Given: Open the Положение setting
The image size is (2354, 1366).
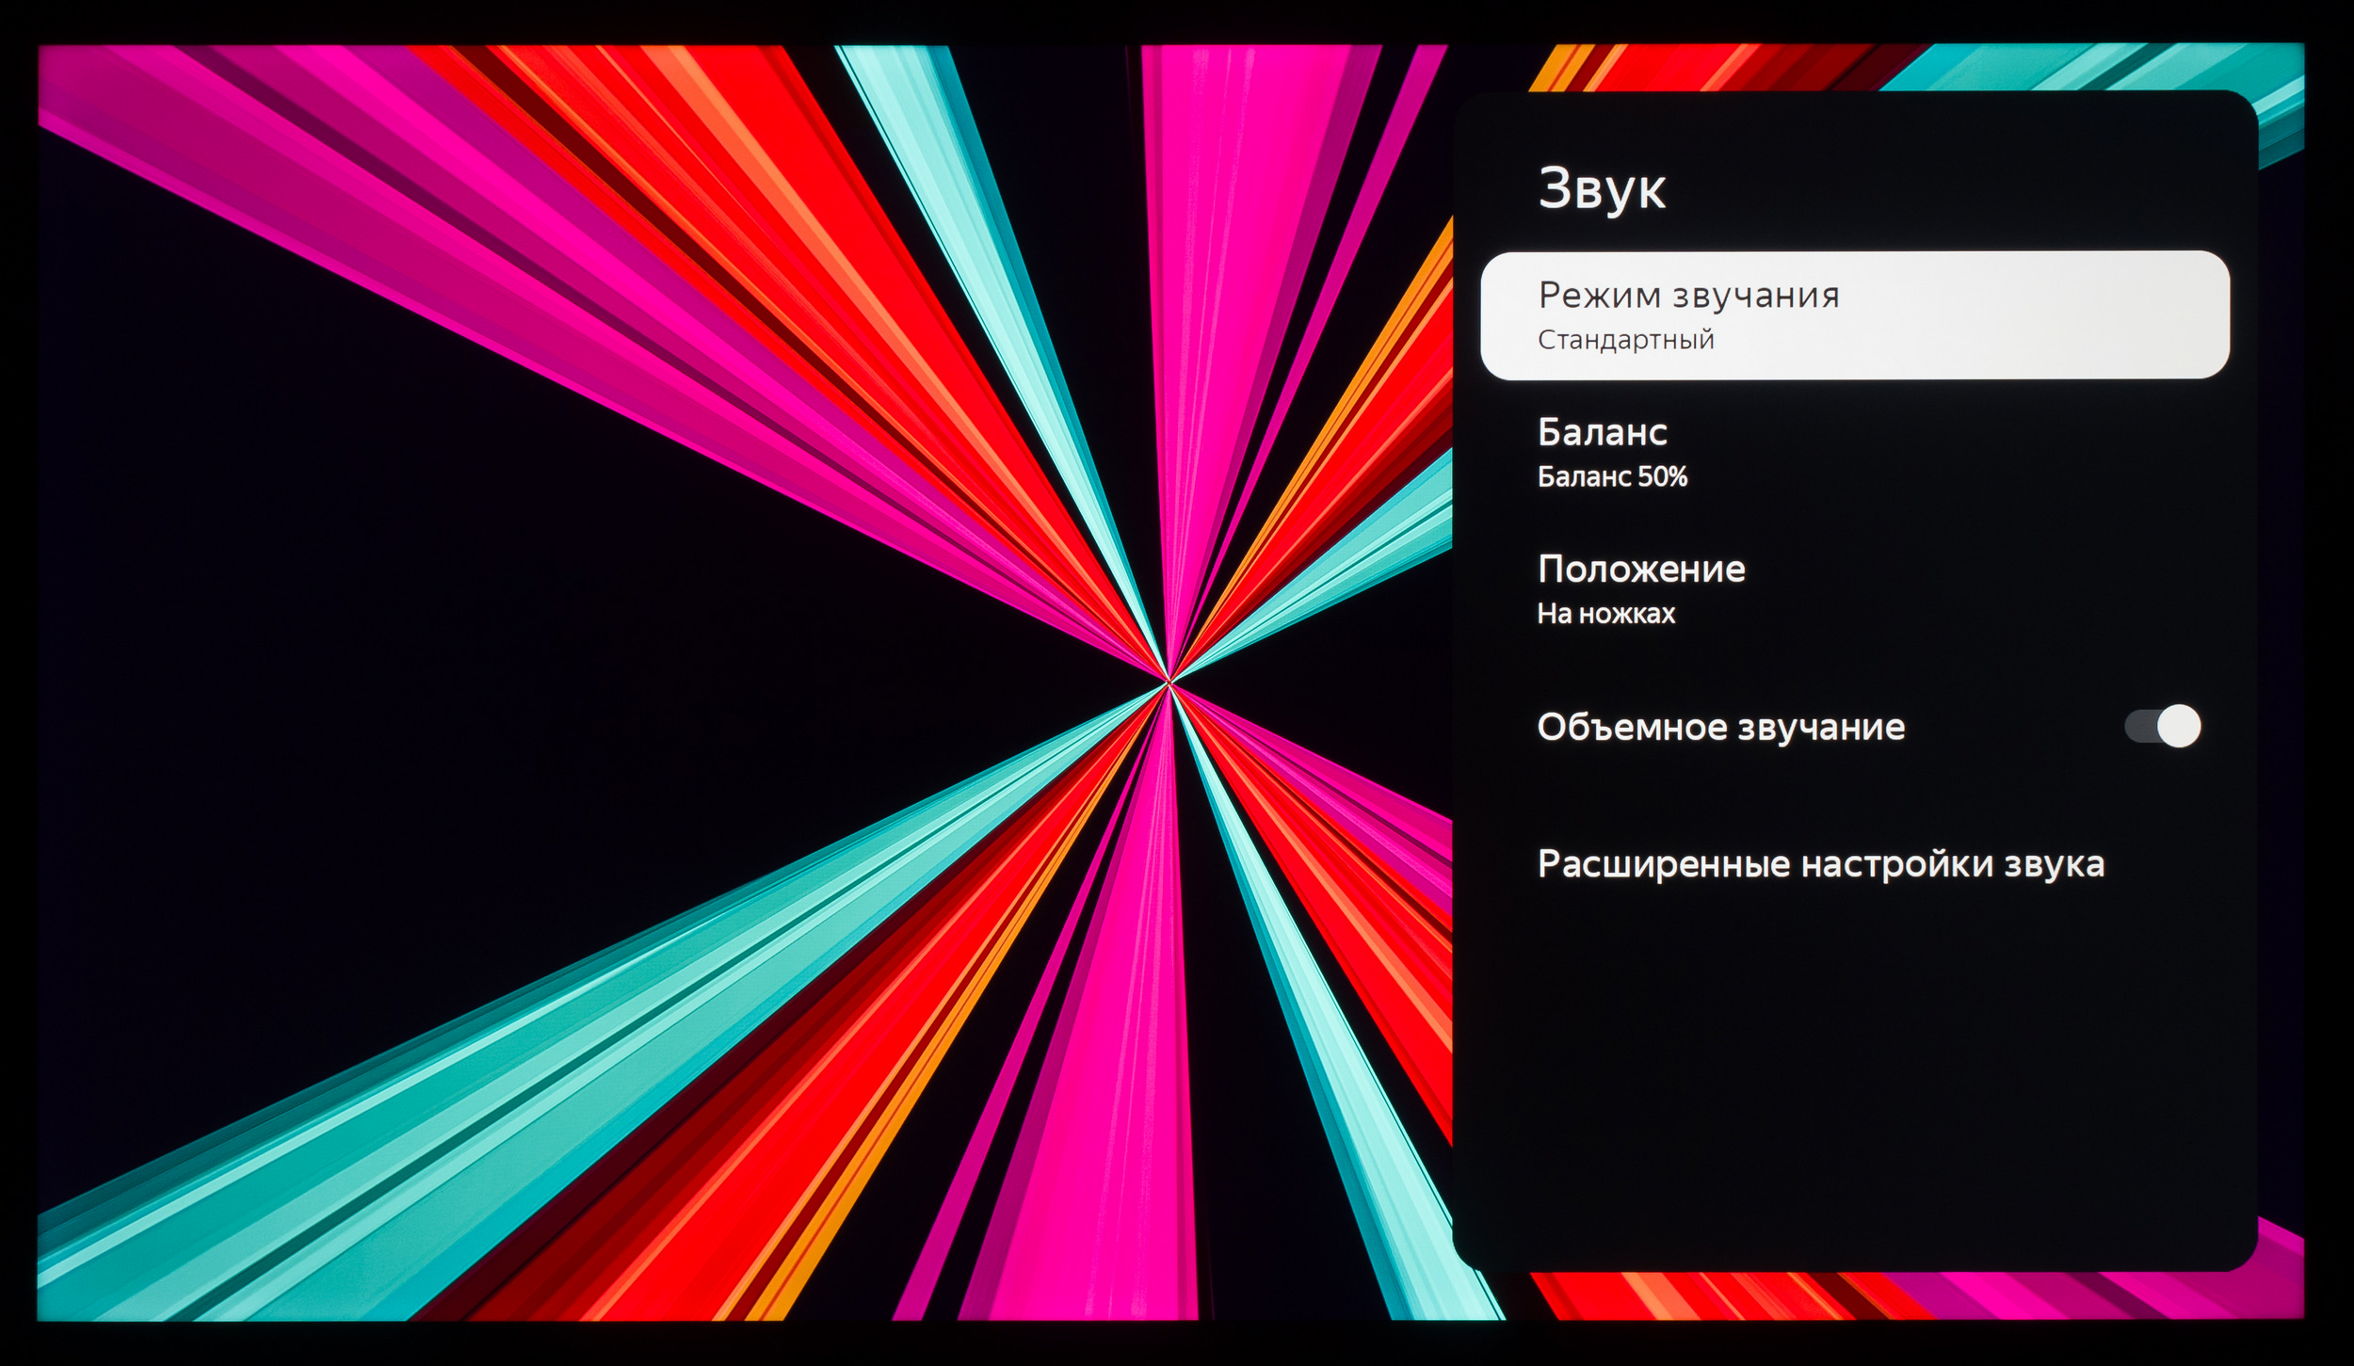Looking at the screenshot, I should click(x=1640, y=570).
